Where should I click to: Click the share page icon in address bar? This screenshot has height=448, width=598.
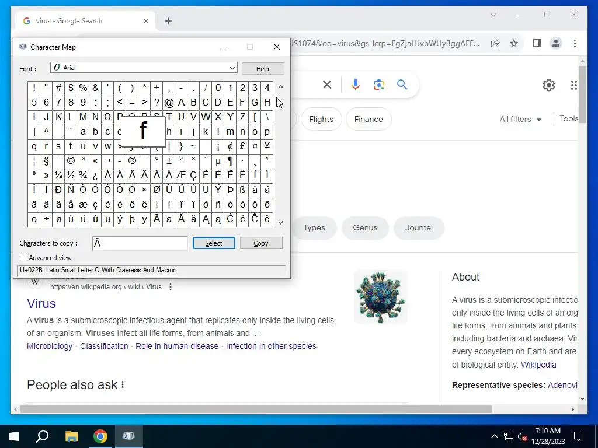[495, 43]
